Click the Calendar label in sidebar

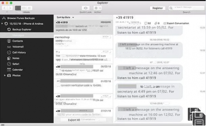tap(18, 69)
